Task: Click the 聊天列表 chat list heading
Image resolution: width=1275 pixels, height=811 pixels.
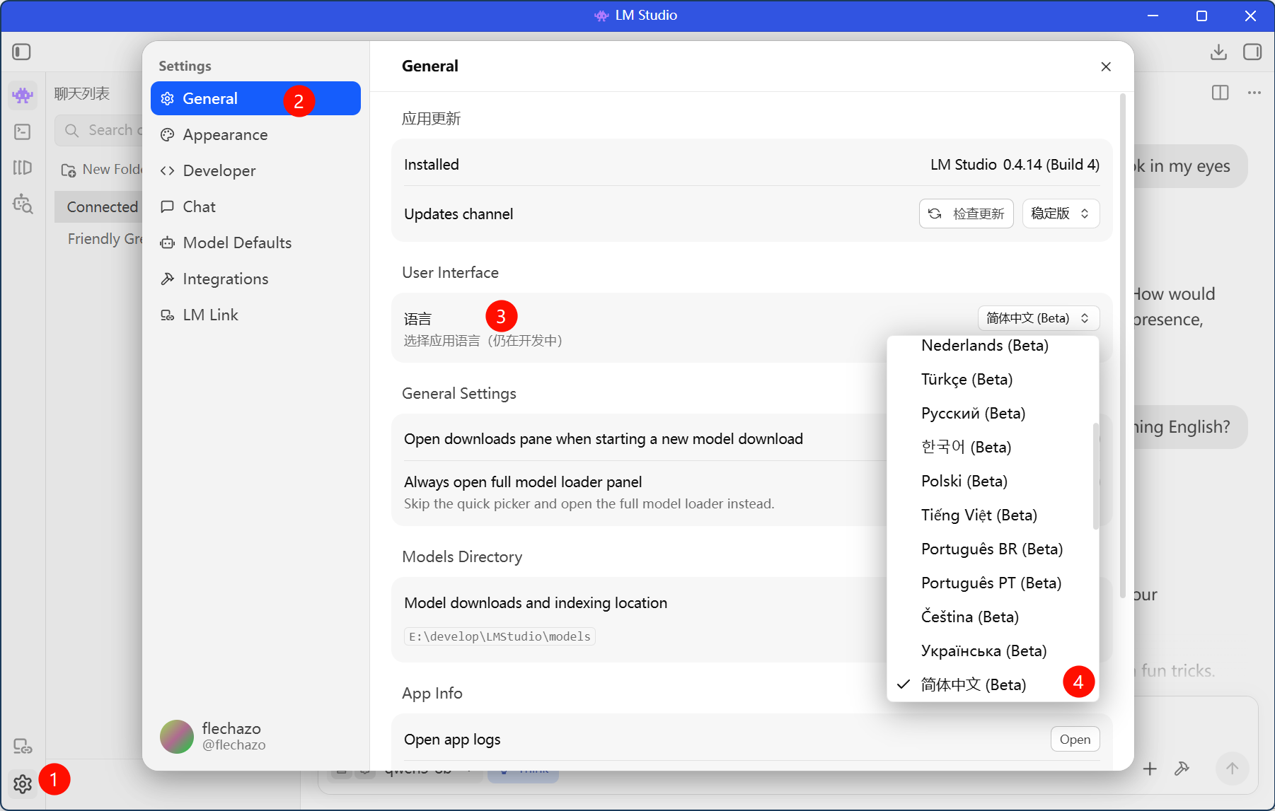Action: tap(82, 93)
